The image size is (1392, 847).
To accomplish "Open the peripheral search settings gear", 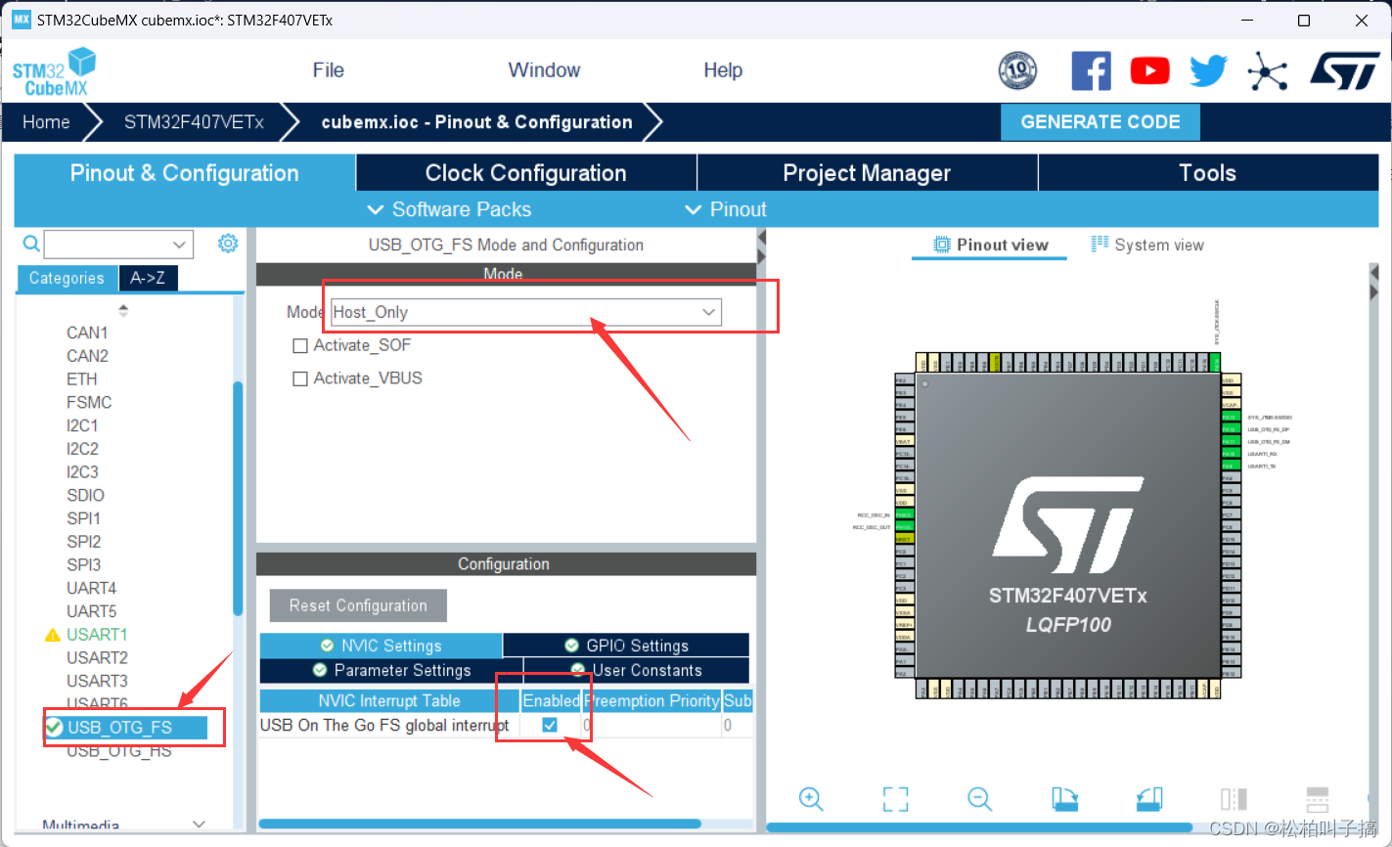I will [228, 244].
